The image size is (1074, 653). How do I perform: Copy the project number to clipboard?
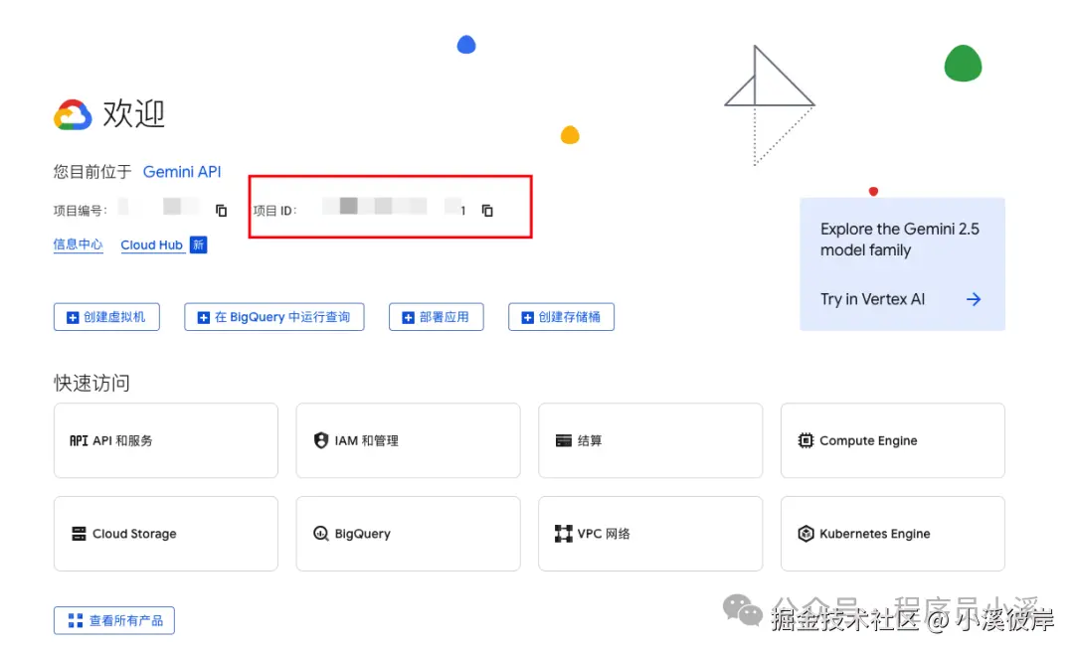coord(221,210)
